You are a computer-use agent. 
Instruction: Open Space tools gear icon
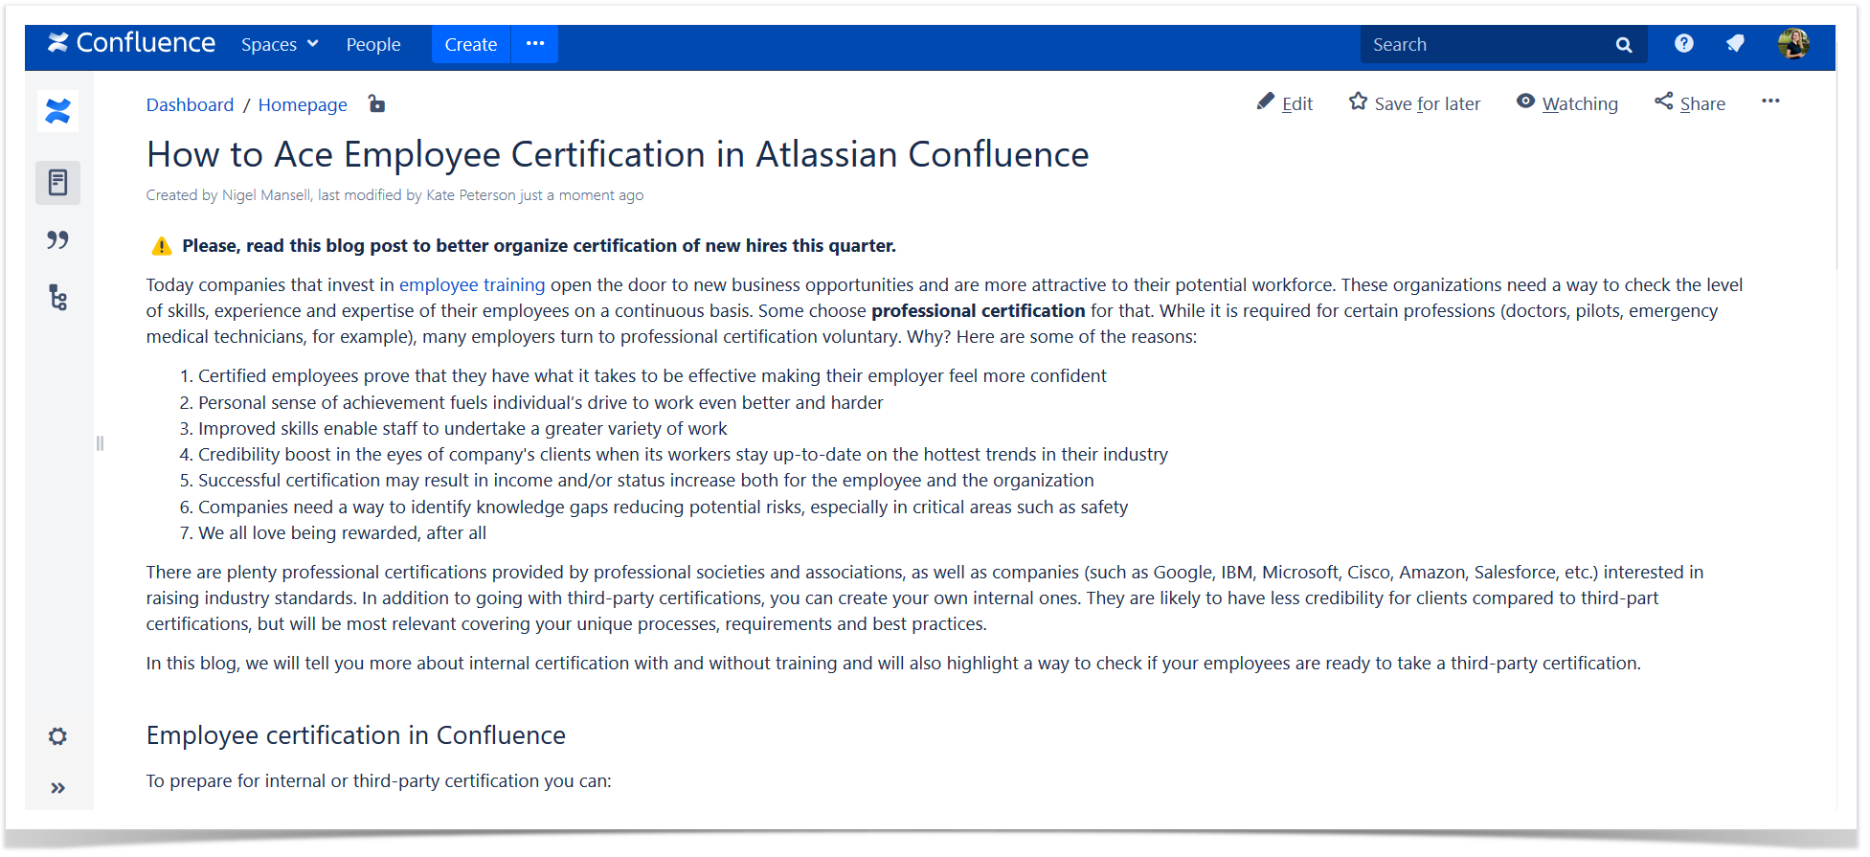click(x=58, y=736)
